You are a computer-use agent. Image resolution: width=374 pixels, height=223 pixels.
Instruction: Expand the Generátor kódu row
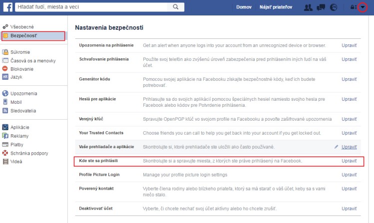(218, 82)
